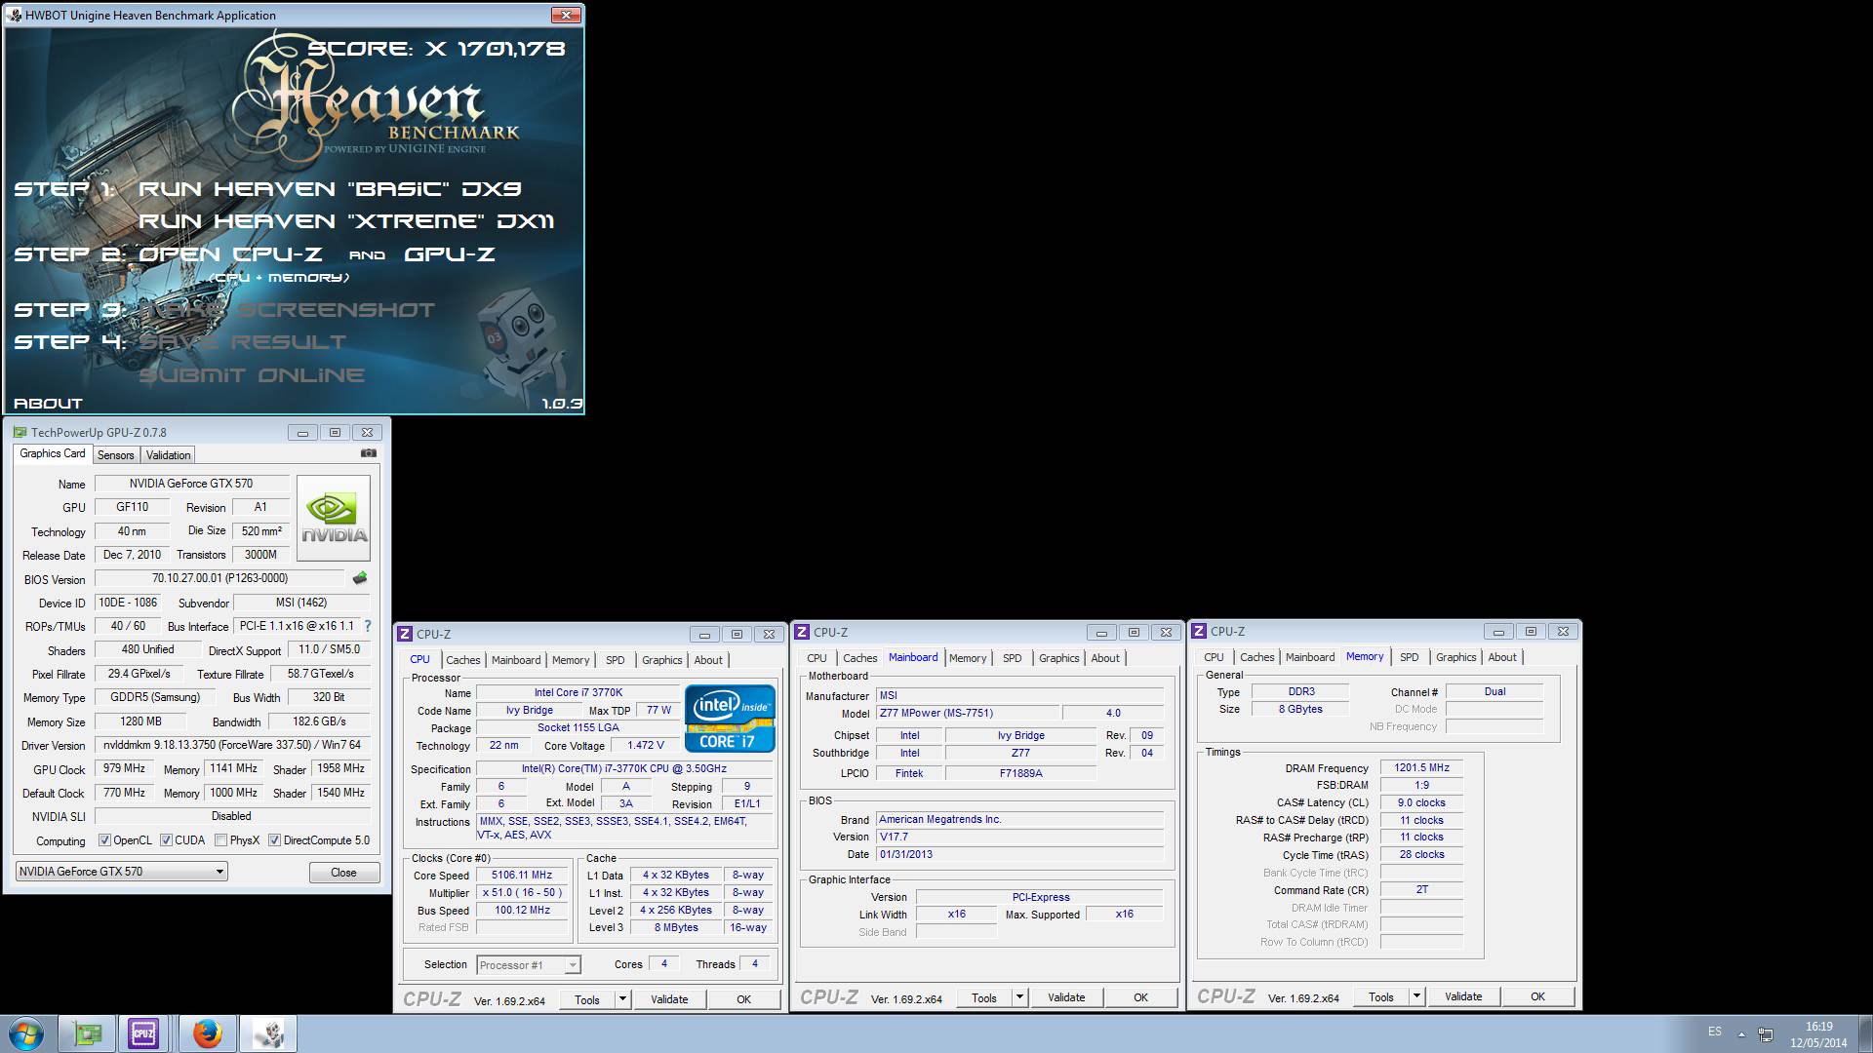Image resolution: width=1873 pixels, height=1053 pixels.
Task: Open the GPU-Z taskbar icon
Action: 88,1033
